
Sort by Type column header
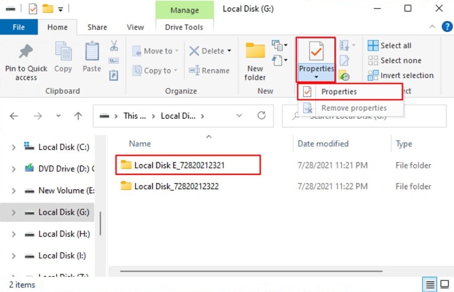coord(404,144)
